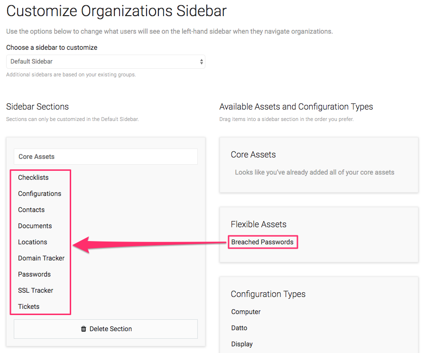This screenshot has width=425, height=353.
Task: Open the sidebar selection dropdown
Action: pos(105,62)
